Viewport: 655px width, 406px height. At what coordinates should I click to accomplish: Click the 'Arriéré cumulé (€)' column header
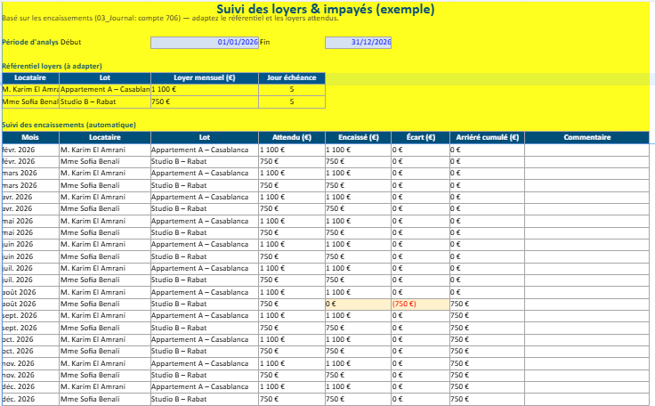coord(487,138)
